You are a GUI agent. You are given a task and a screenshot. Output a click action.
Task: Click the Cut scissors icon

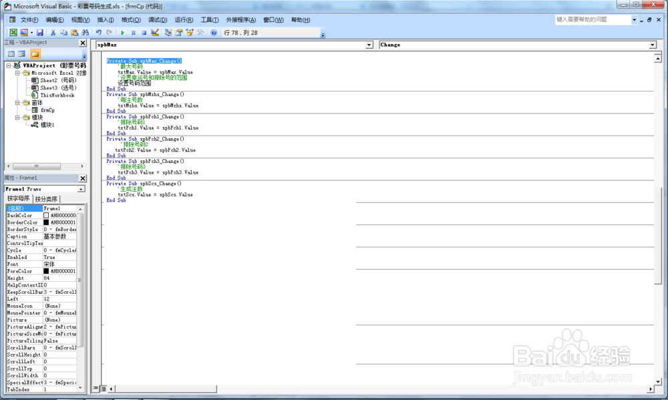[x=53, y=32]
